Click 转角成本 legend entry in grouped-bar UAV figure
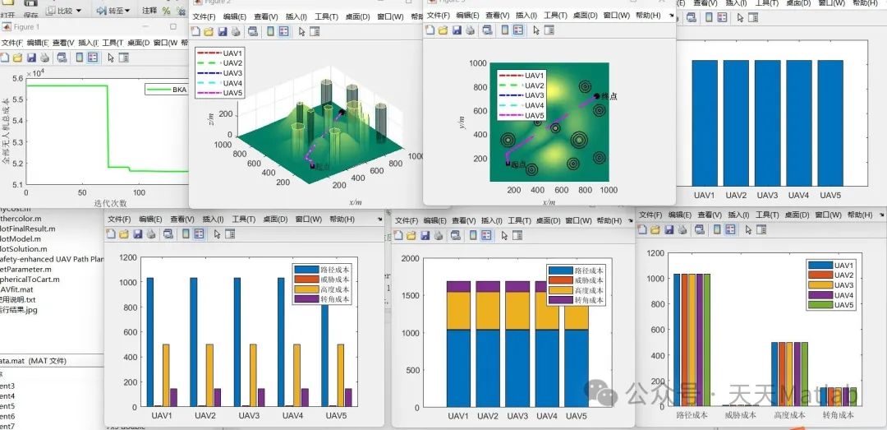 [323, 299]
